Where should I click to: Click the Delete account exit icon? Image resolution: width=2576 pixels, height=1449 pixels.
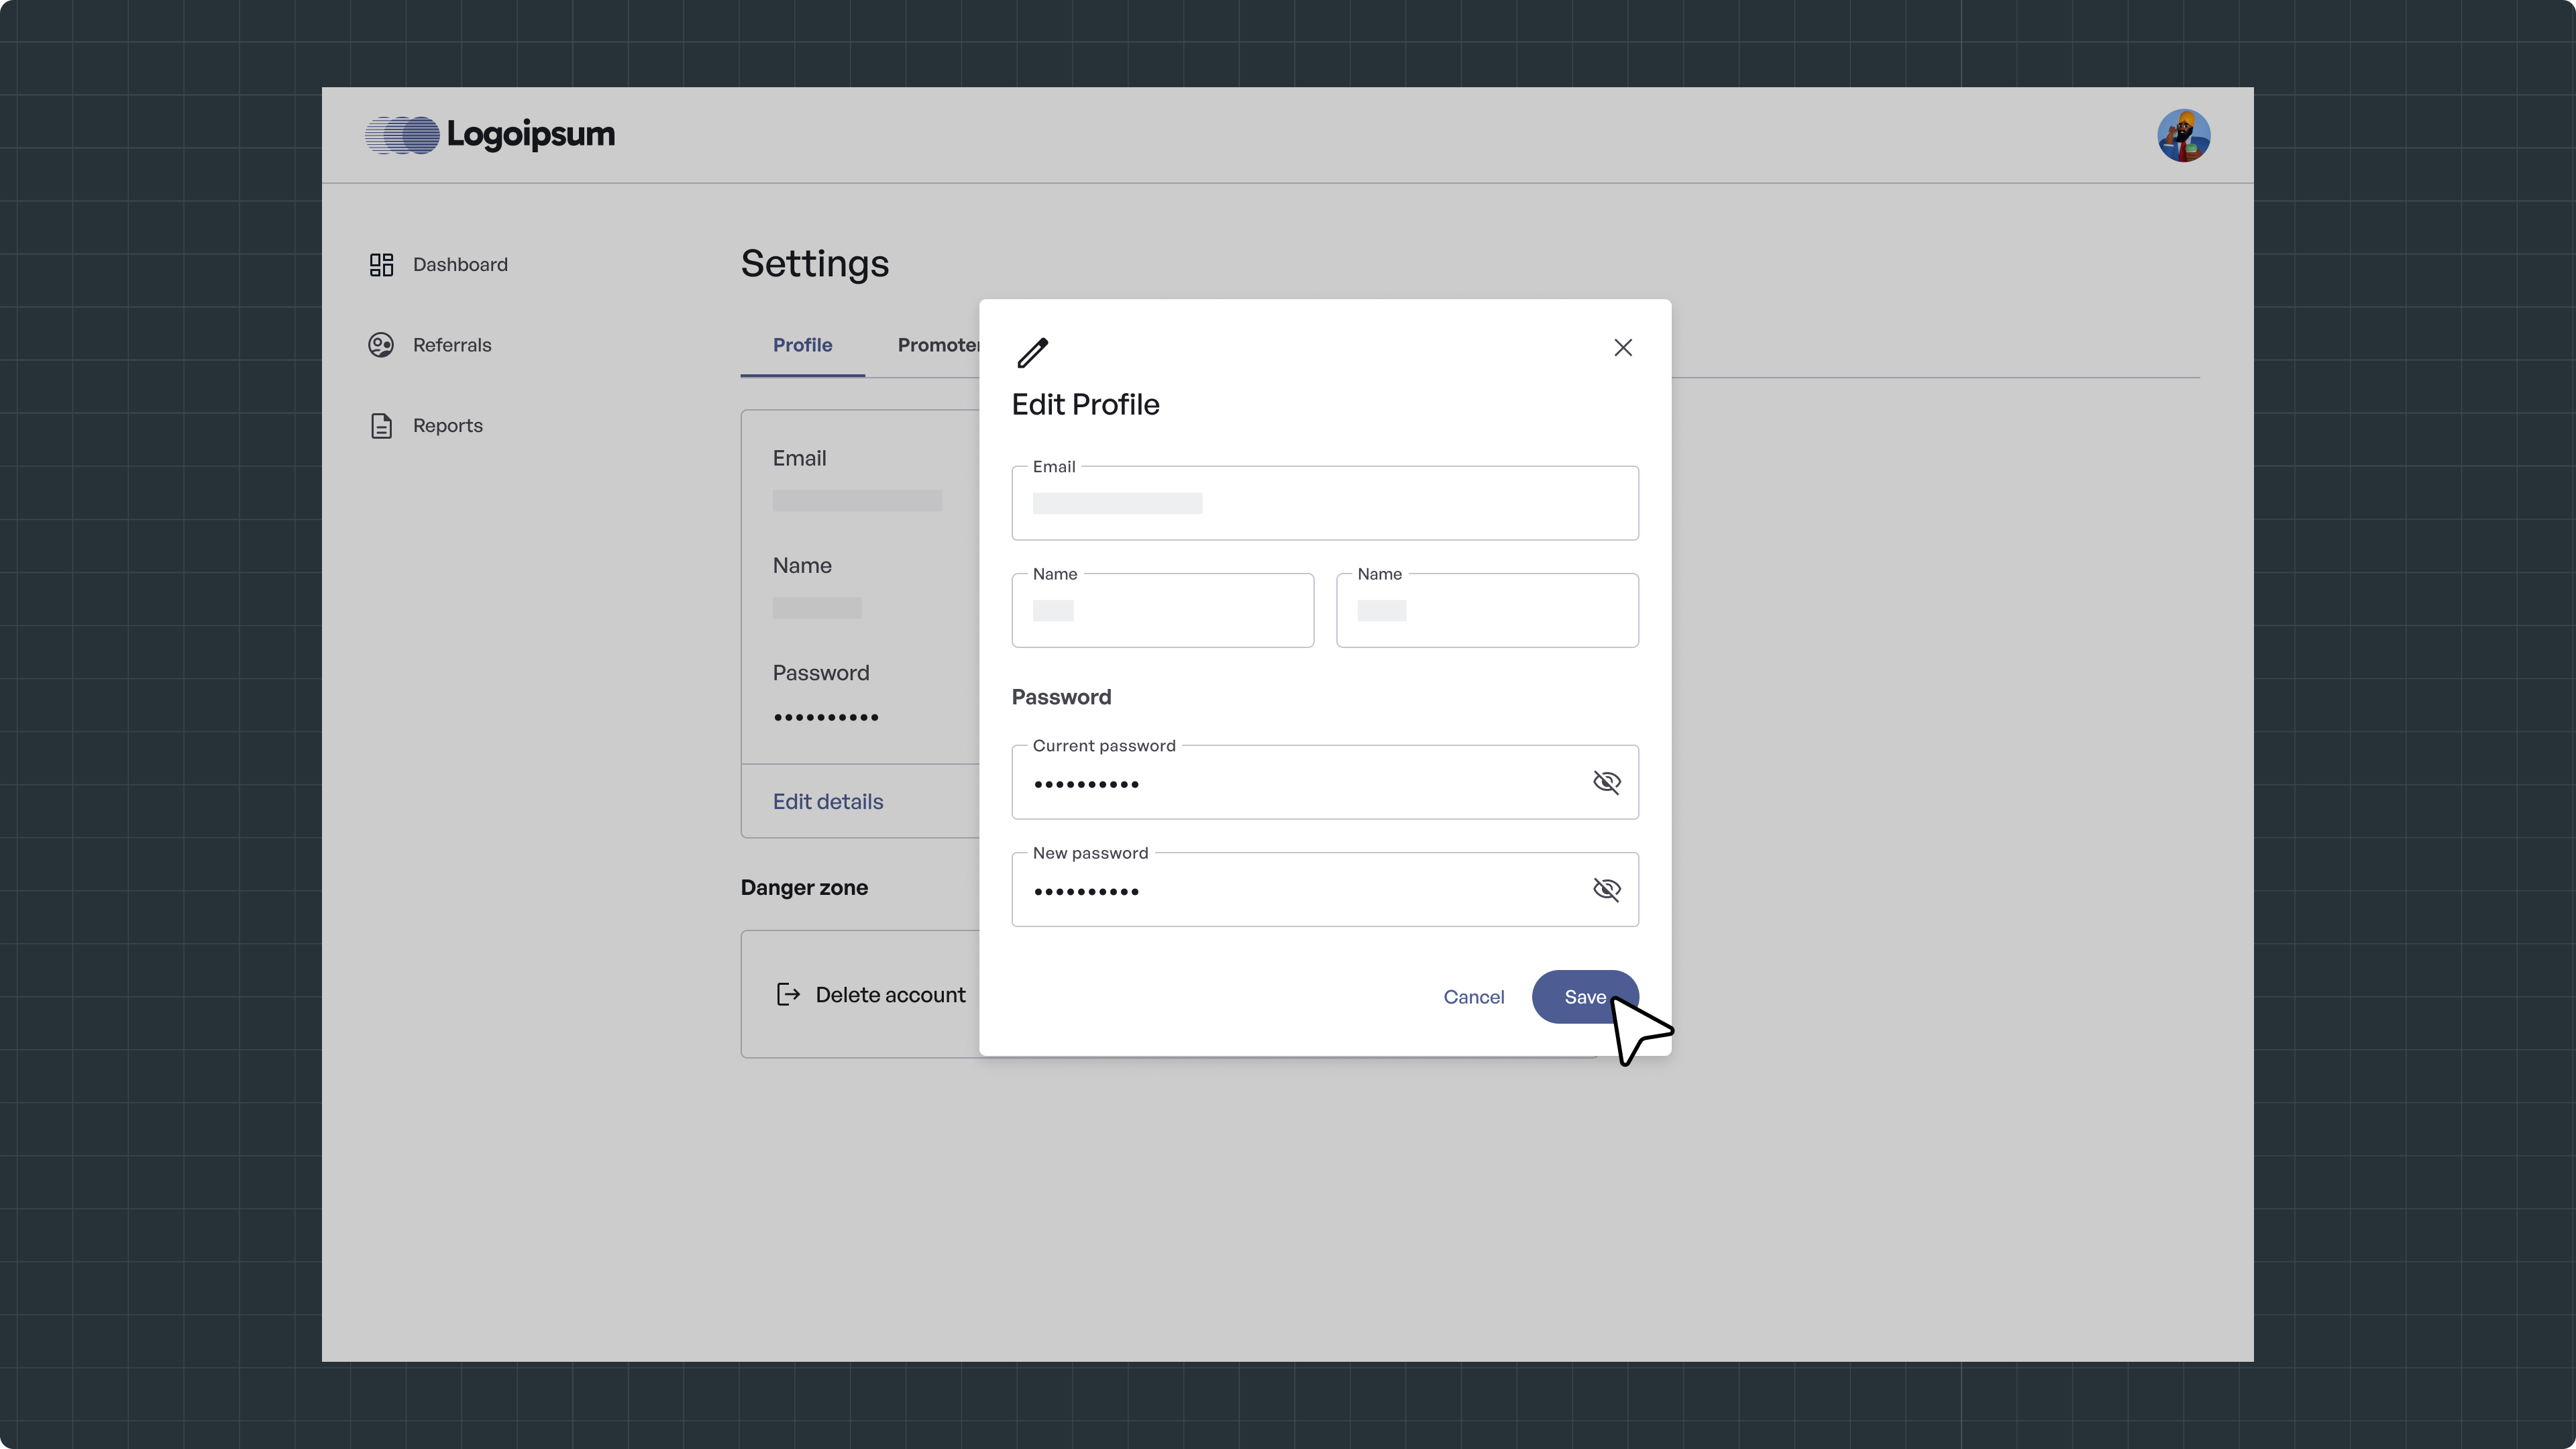pos(788,994)
